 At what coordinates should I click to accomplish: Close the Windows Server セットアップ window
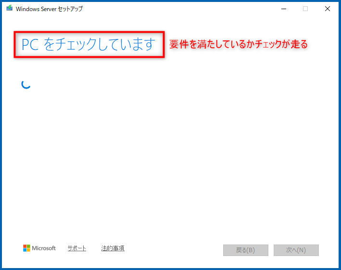(328, 9)
